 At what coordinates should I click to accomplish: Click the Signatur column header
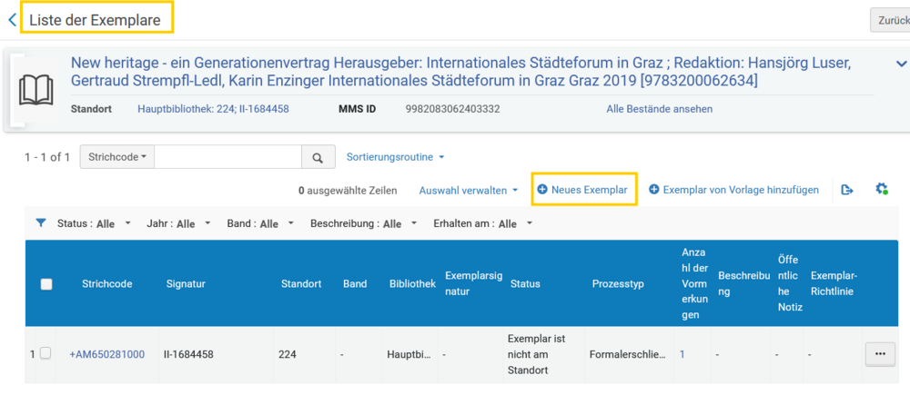[186, 284]
